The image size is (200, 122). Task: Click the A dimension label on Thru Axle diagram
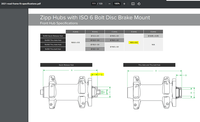156,71
